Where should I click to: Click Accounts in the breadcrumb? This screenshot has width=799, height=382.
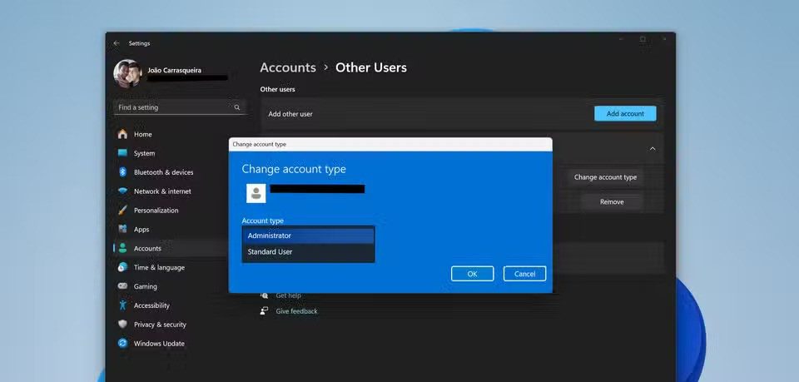coord(288,67)
